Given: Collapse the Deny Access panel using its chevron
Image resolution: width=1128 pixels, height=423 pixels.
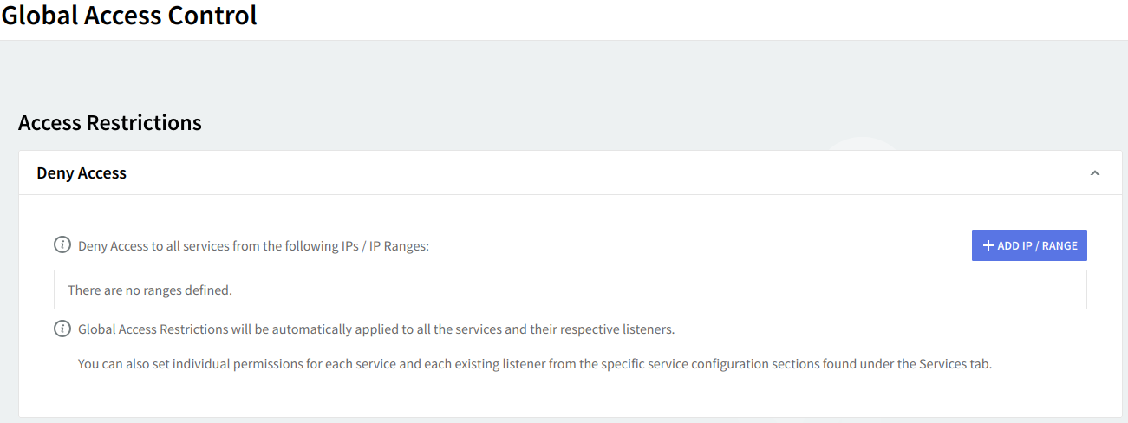Looking at the screenshot, I should coord(1095,173).
